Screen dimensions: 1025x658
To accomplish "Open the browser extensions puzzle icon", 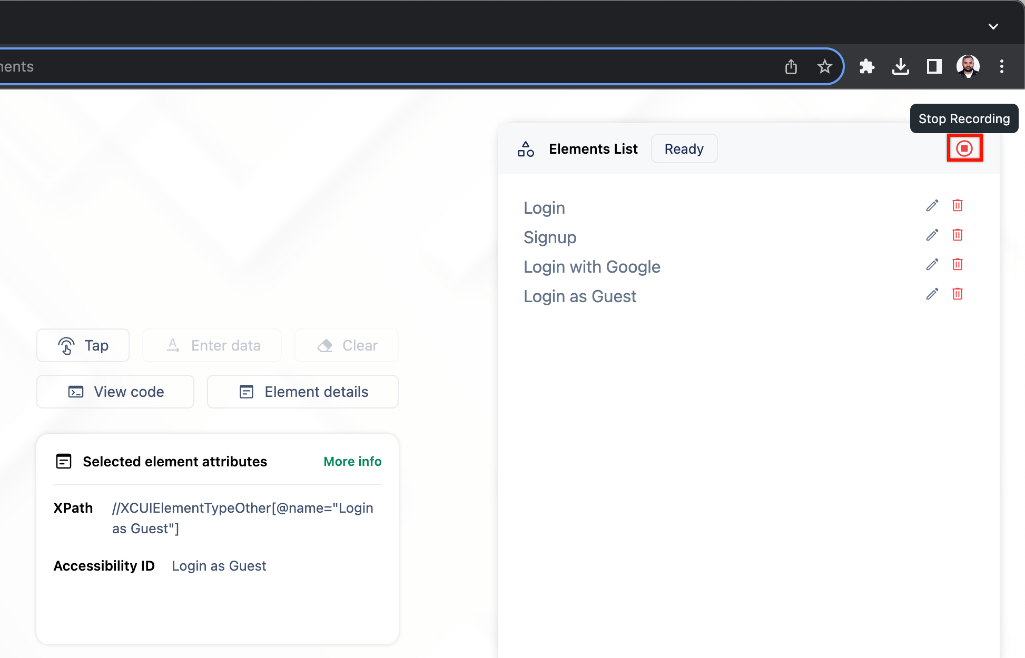I will click(867, 66).
